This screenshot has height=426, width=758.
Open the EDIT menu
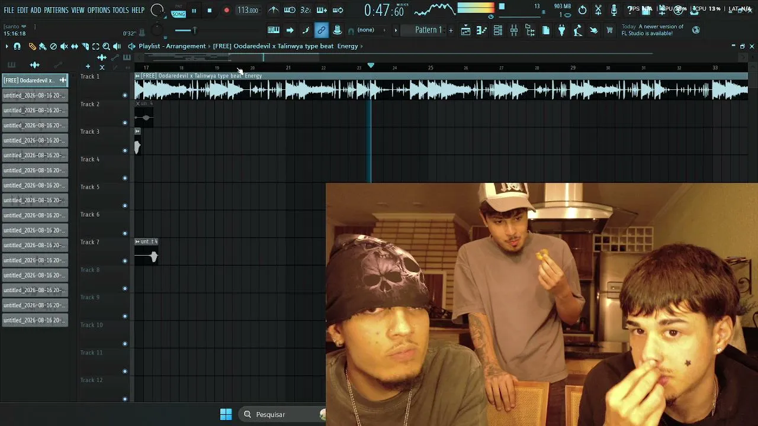[x=23, y=11]
